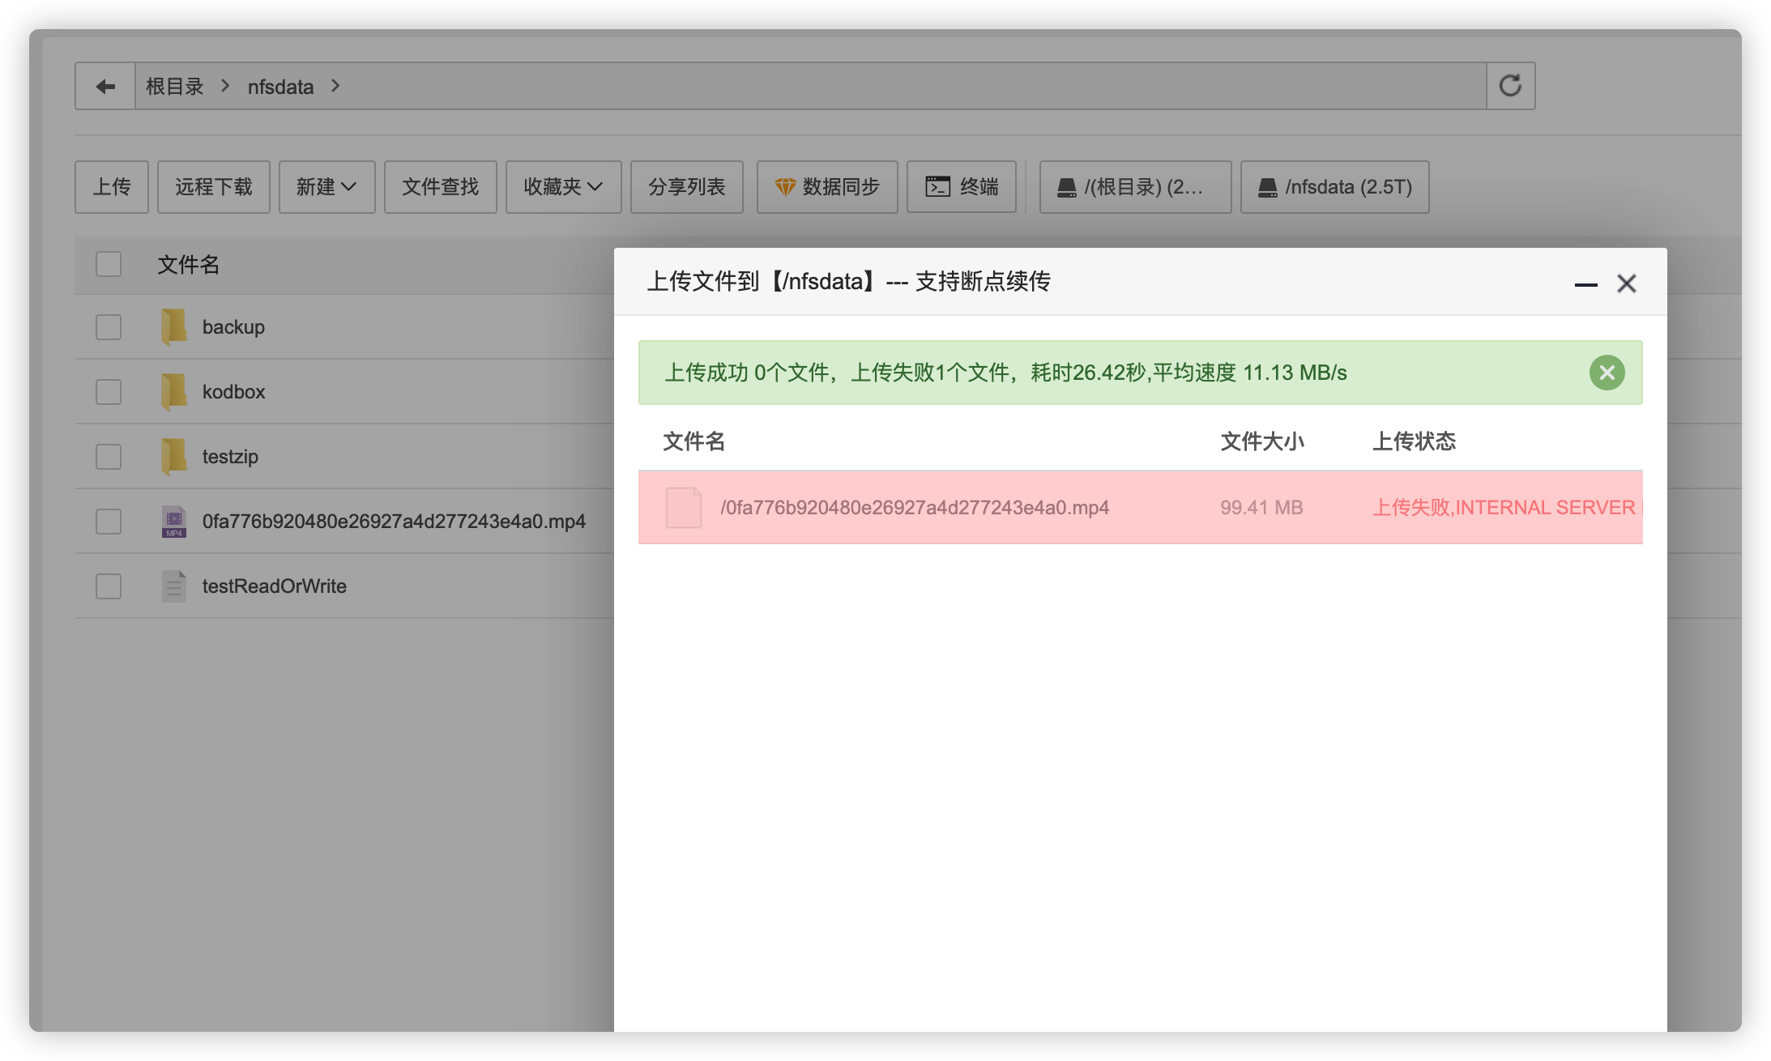Expand the chevron after nfsdata in the path
Image resolution: width=1771 pixels, height=1061 pixels.
(x=335, y=86)
